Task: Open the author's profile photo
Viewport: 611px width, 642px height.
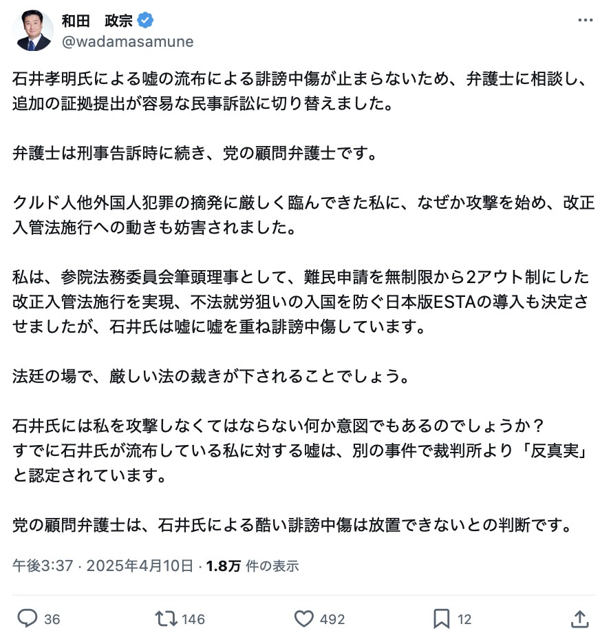Action: [33, 31]
